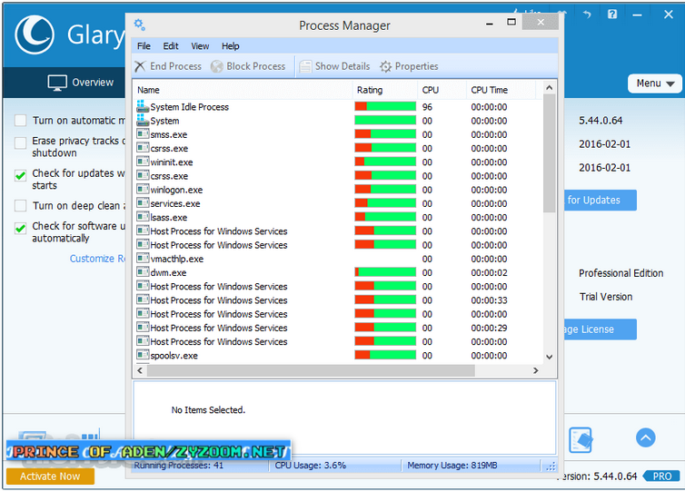Uncheck 'Check for updates' when starts
Screen dimensions: 685x491
pos(21,175)
